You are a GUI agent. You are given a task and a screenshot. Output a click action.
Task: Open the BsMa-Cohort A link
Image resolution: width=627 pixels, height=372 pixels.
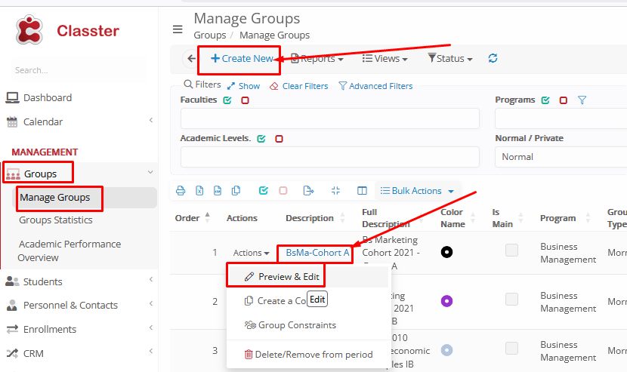point(317,253)
